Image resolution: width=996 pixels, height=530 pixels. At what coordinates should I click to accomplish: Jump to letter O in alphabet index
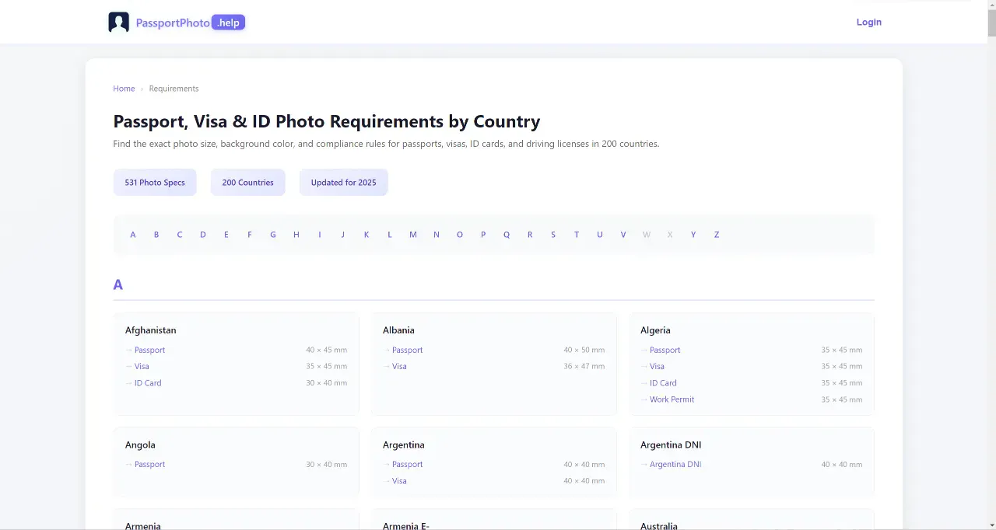click(x=460, y=235)
